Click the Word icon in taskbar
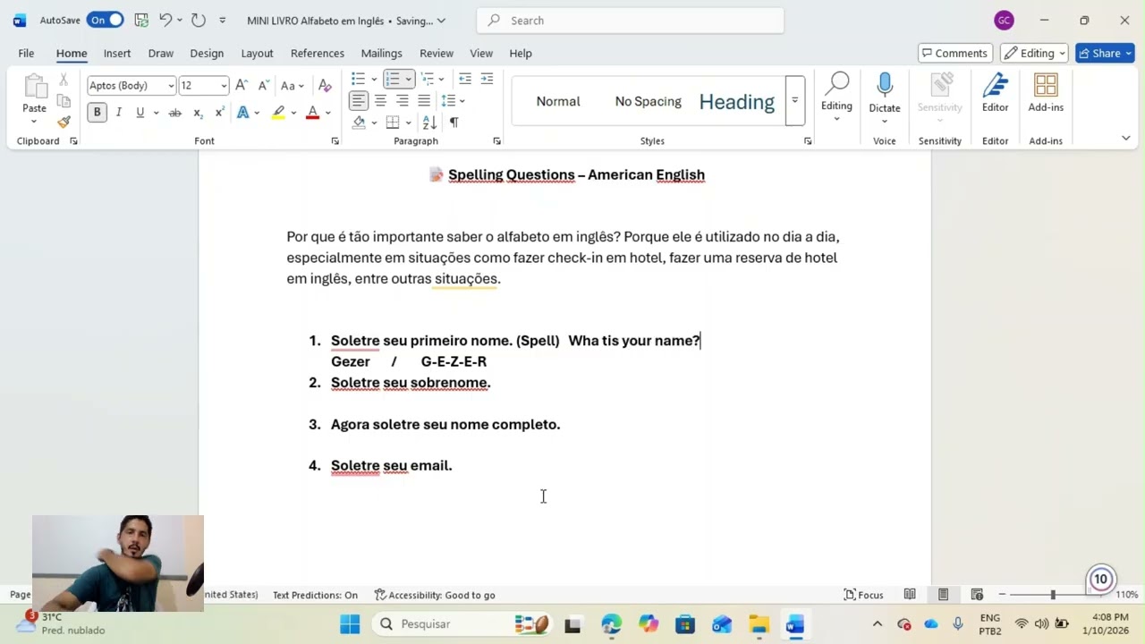Image resolution: width=1145 pixels, height=644 pixels. tap(795, 624)
